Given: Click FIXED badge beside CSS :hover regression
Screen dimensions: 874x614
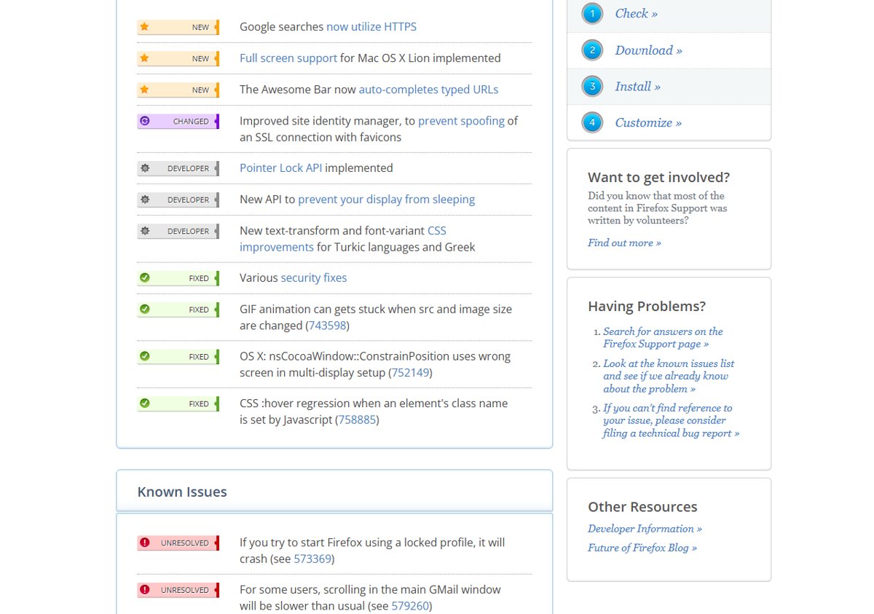Looking at the screenshot, I should click(x=178, y=404).
